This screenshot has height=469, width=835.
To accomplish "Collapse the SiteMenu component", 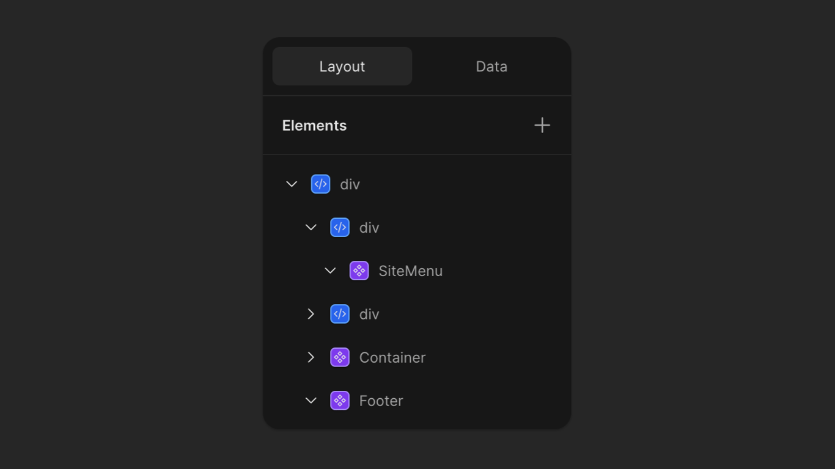I will 330,271.
